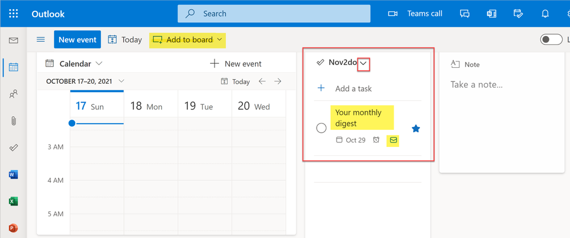Open Files attachment paperclip icon
This screenshot has height=238, width=570.
14,121
